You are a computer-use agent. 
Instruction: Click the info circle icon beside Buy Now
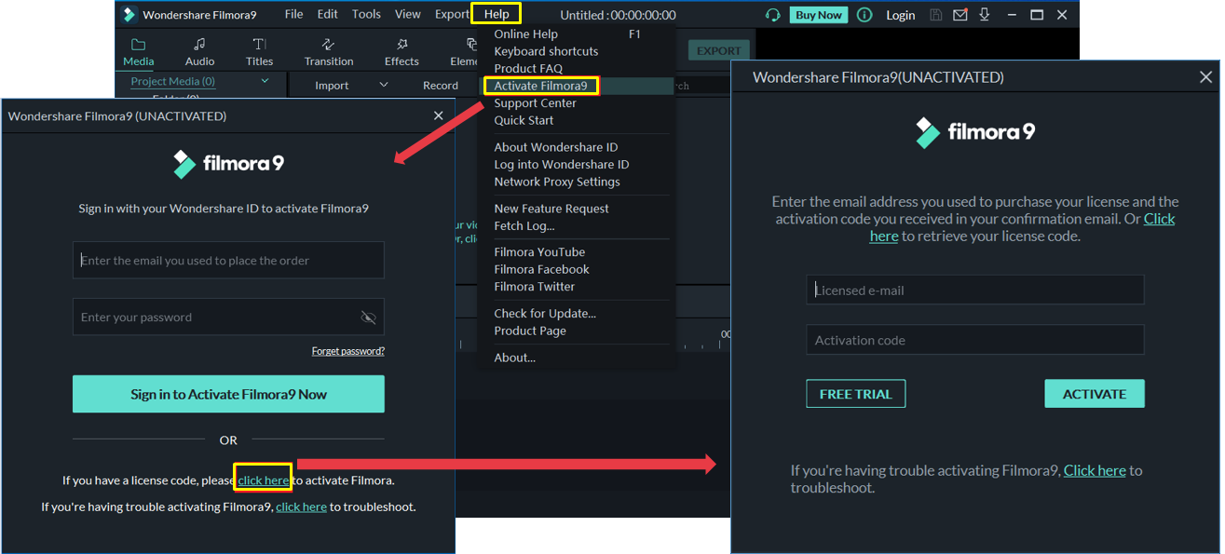coord(864,15)
